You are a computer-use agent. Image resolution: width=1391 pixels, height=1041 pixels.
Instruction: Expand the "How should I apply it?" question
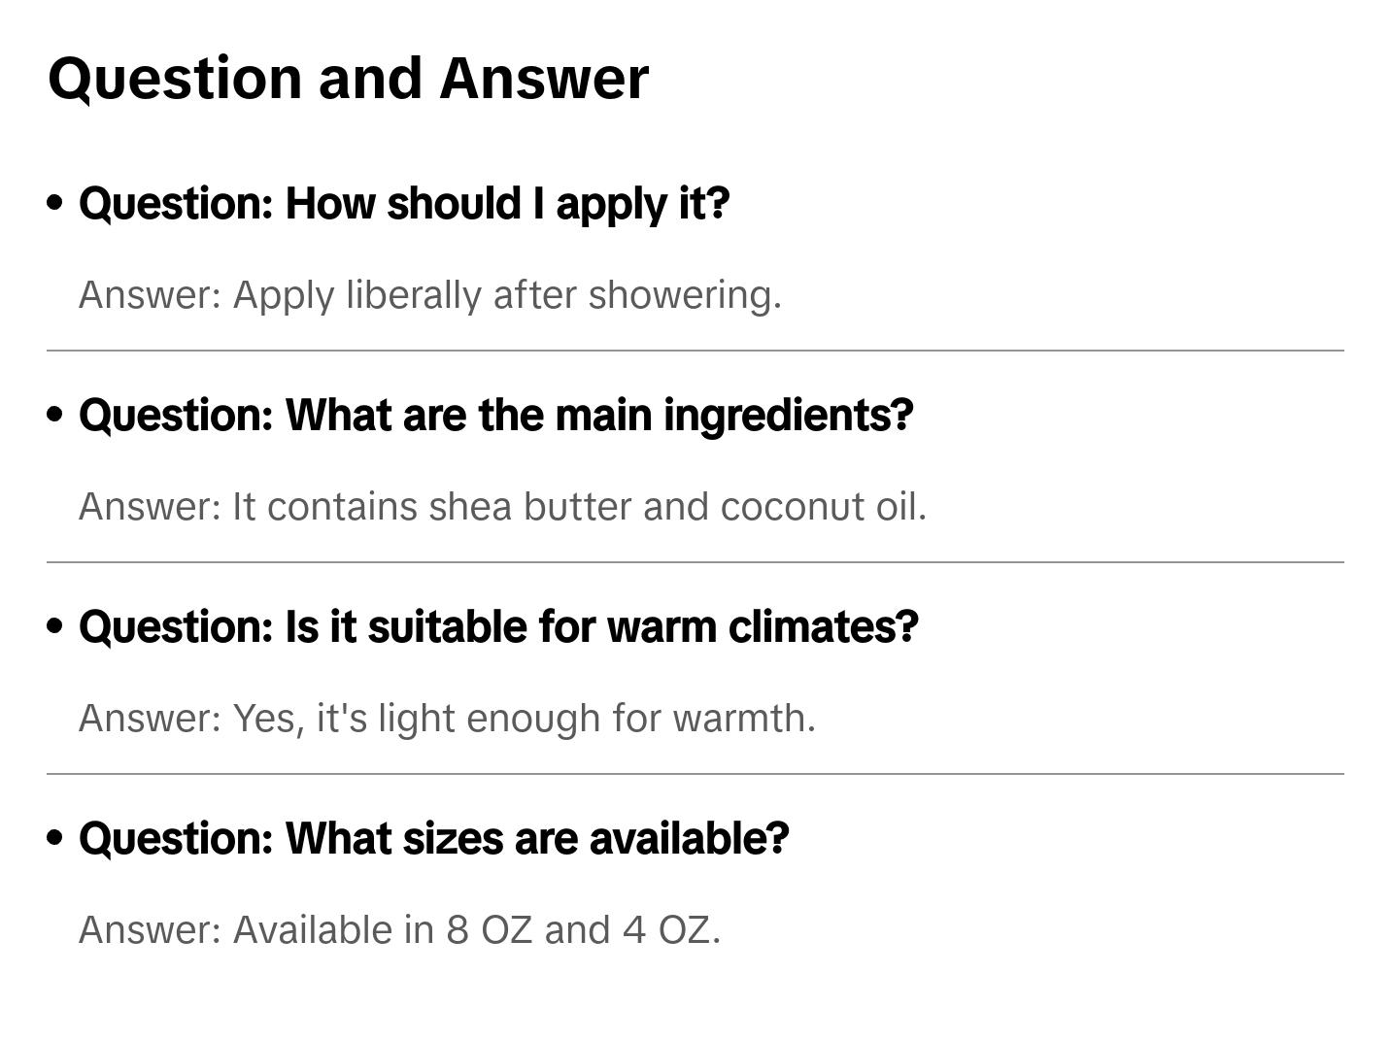403,204
